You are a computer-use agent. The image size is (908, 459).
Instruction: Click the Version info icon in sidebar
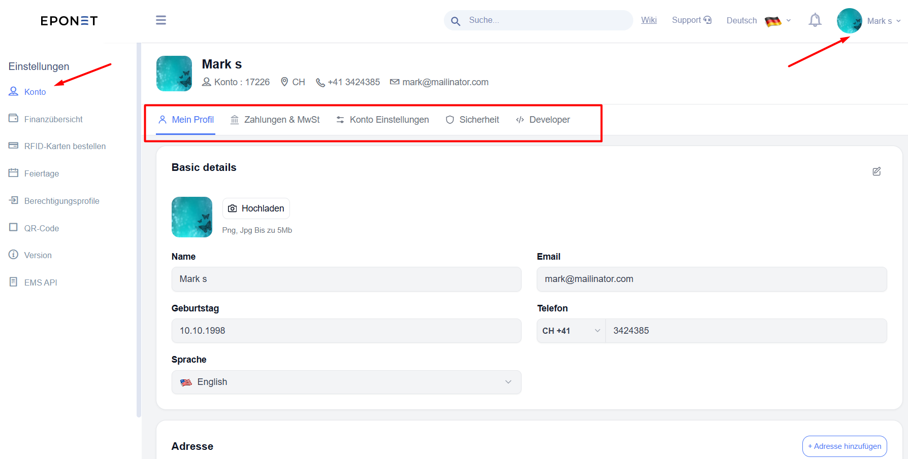(x=13, y=255)
